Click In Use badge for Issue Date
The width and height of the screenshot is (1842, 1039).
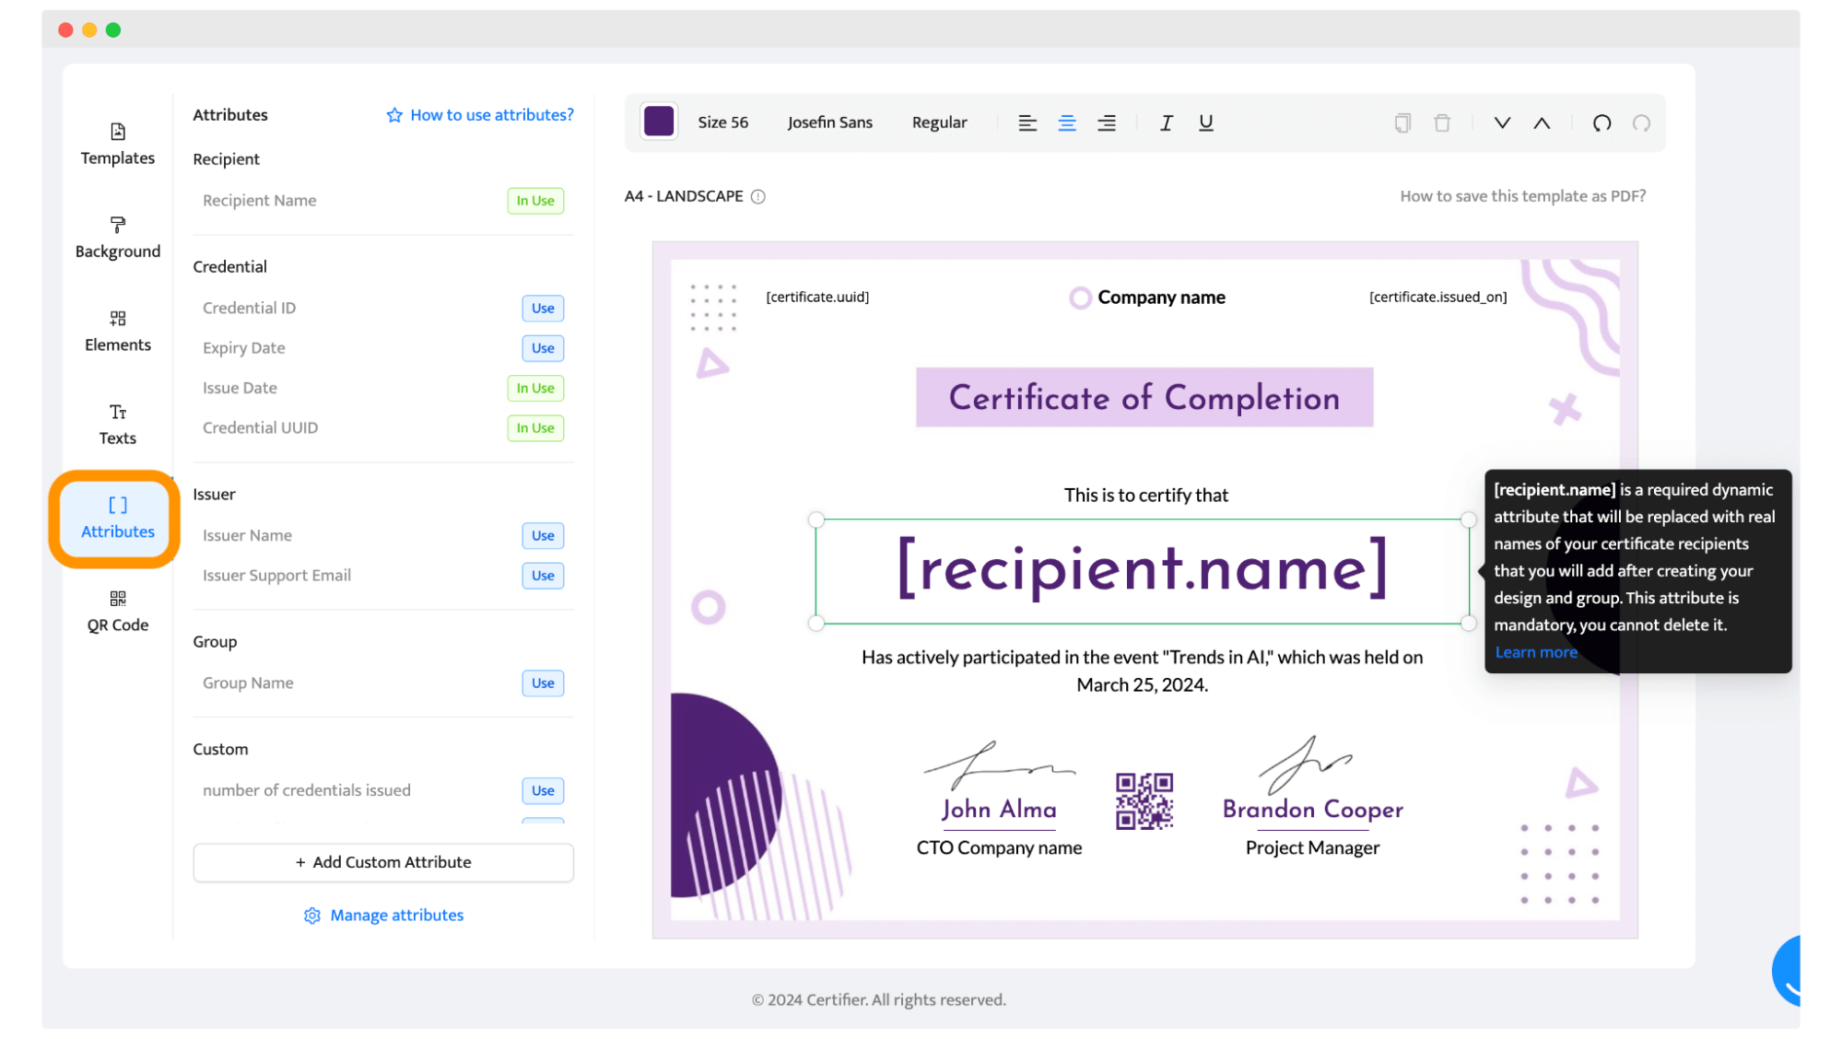(x=535, y=389)
